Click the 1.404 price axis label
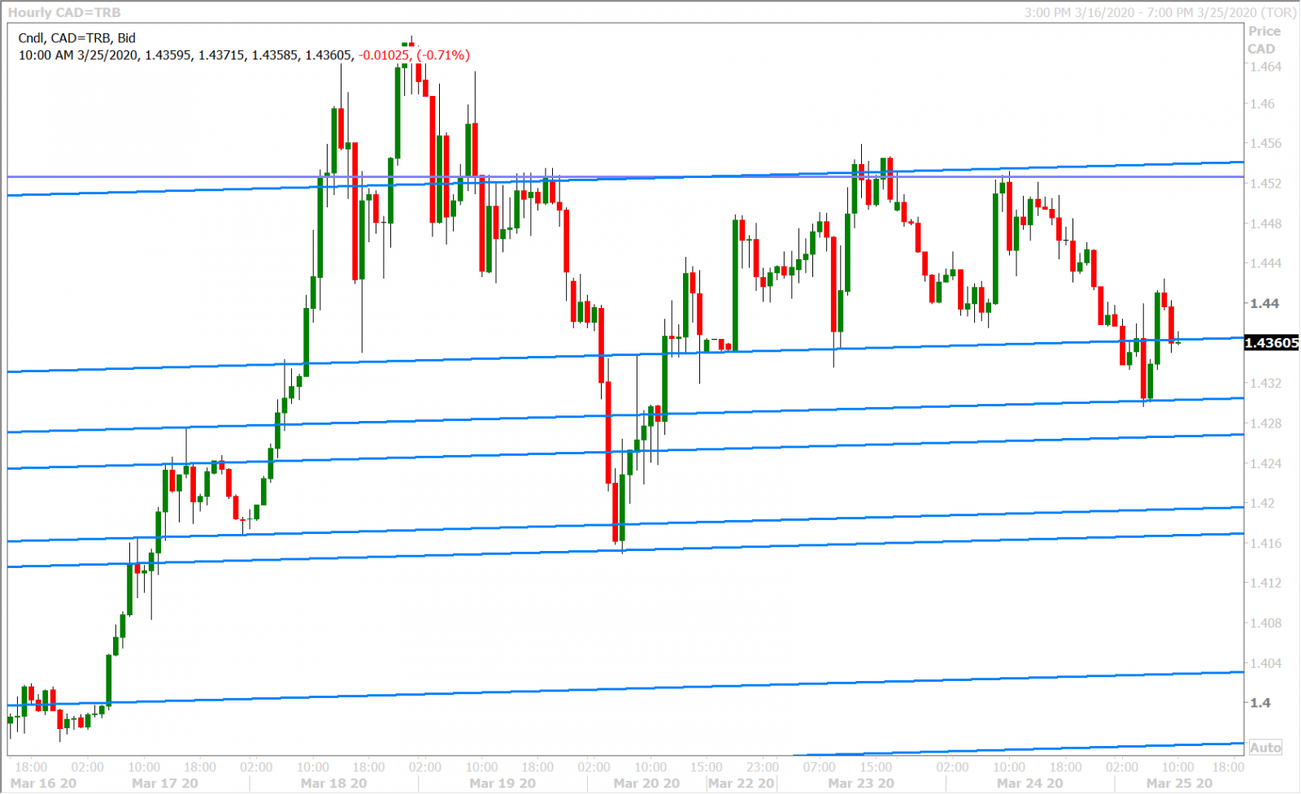The image size is (1301, 794). coord(1265,663)
